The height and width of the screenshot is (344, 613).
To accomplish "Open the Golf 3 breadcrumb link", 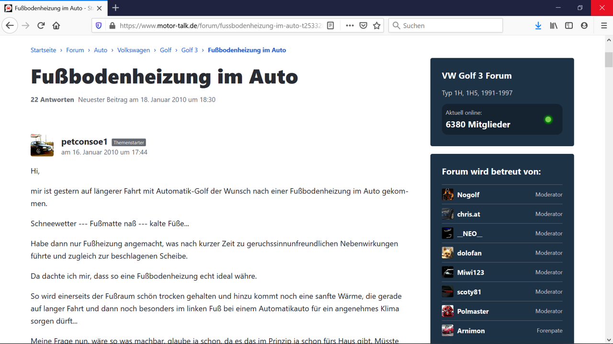I will [x=190, y=50].
